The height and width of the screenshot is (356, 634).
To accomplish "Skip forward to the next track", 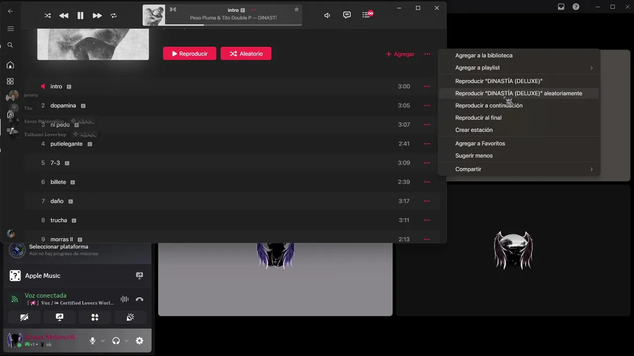I will pos(97,15).
